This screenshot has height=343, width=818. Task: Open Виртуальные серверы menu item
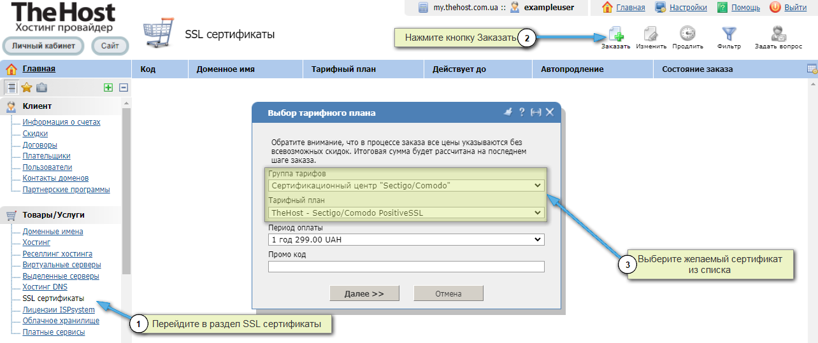tap(62, 265)
